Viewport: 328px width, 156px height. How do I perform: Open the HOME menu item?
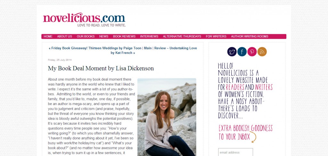pyautogui.click(x=48, y=37)
